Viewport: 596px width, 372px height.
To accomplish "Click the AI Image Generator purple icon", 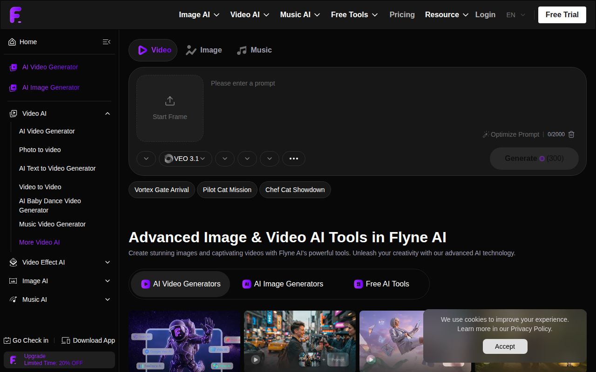I will click(14, 87).
